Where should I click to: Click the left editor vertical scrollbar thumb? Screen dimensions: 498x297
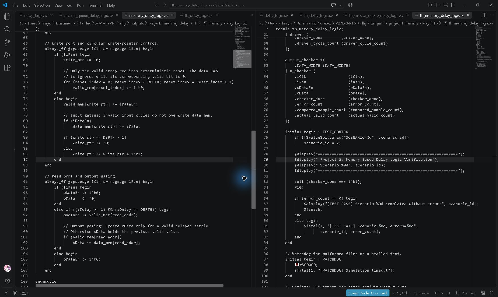click(254, 170)
